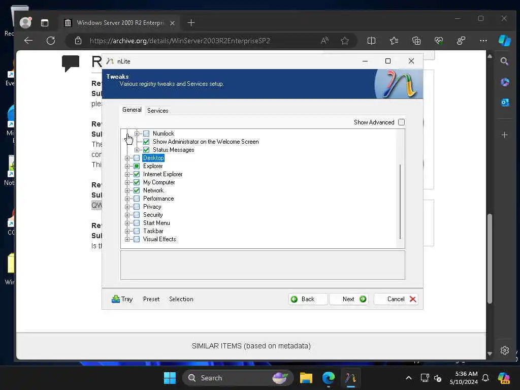The image size is (520, 390).
Task: Select the Start Menu tree item
Action: point(156,223)
